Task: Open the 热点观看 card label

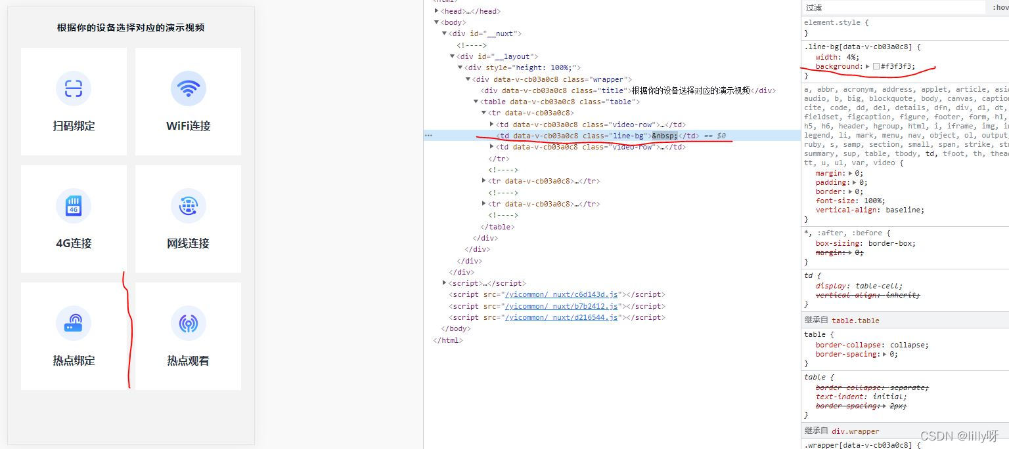Action: pos(189,361)
